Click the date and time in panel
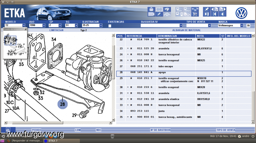The height and width of the screenshot is (143, 256). tap(223, 136)
